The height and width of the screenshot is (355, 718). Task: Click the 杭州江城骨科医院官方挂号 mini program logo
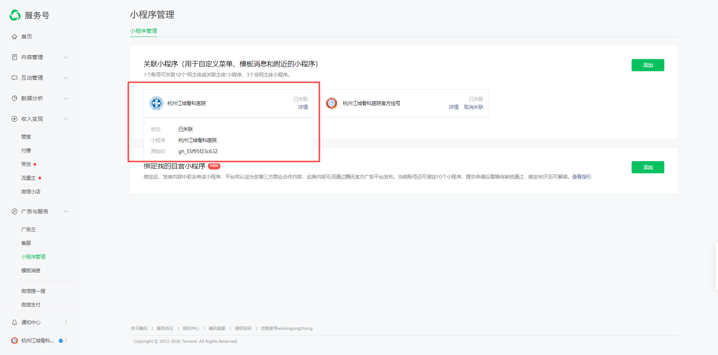click(x=332, y=103)
